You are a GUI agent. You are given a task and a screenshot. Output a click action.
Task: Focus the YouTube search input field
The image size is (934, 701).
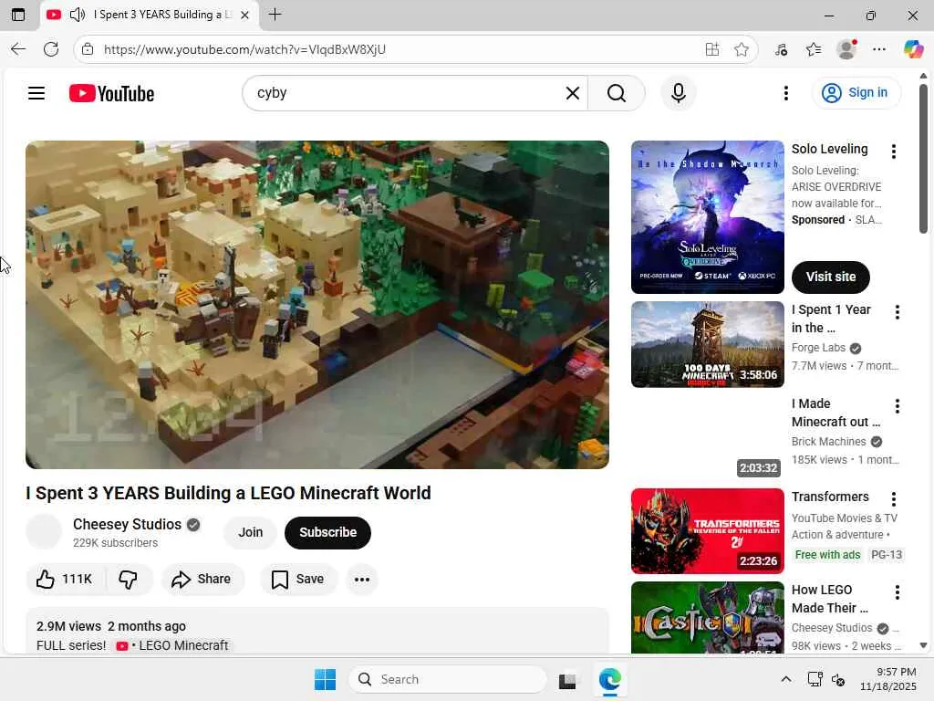(x=405, y=93)
